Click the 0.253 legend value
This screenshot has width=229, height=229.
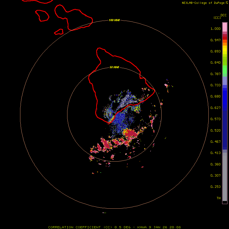tap(216, 187)
